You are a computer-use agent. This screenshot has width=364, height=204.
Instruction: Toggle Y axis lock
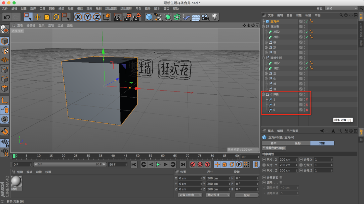click(87, 17)
